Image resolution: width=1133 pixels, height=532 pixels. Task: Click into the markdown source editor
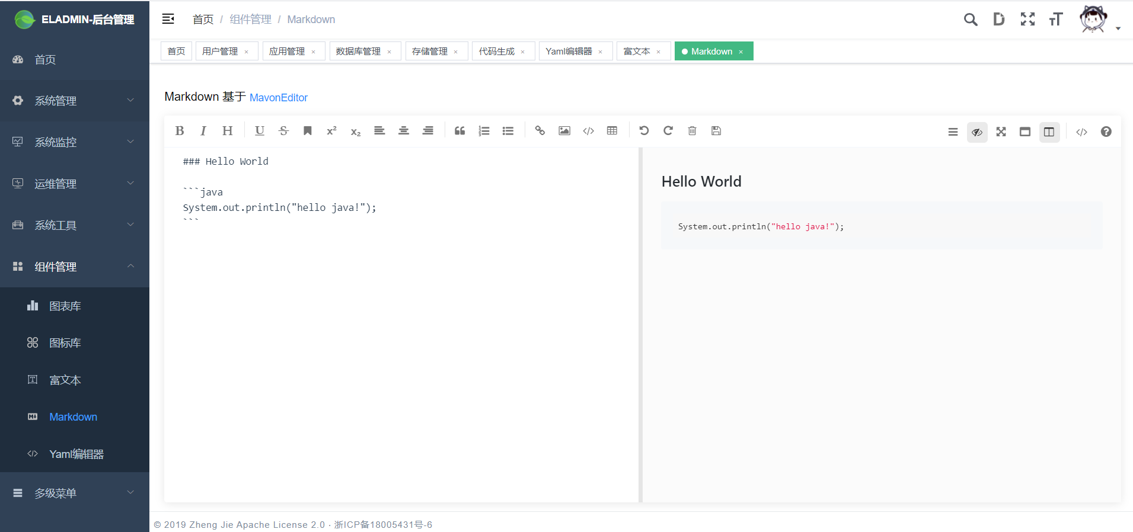(x=401, y=325)
